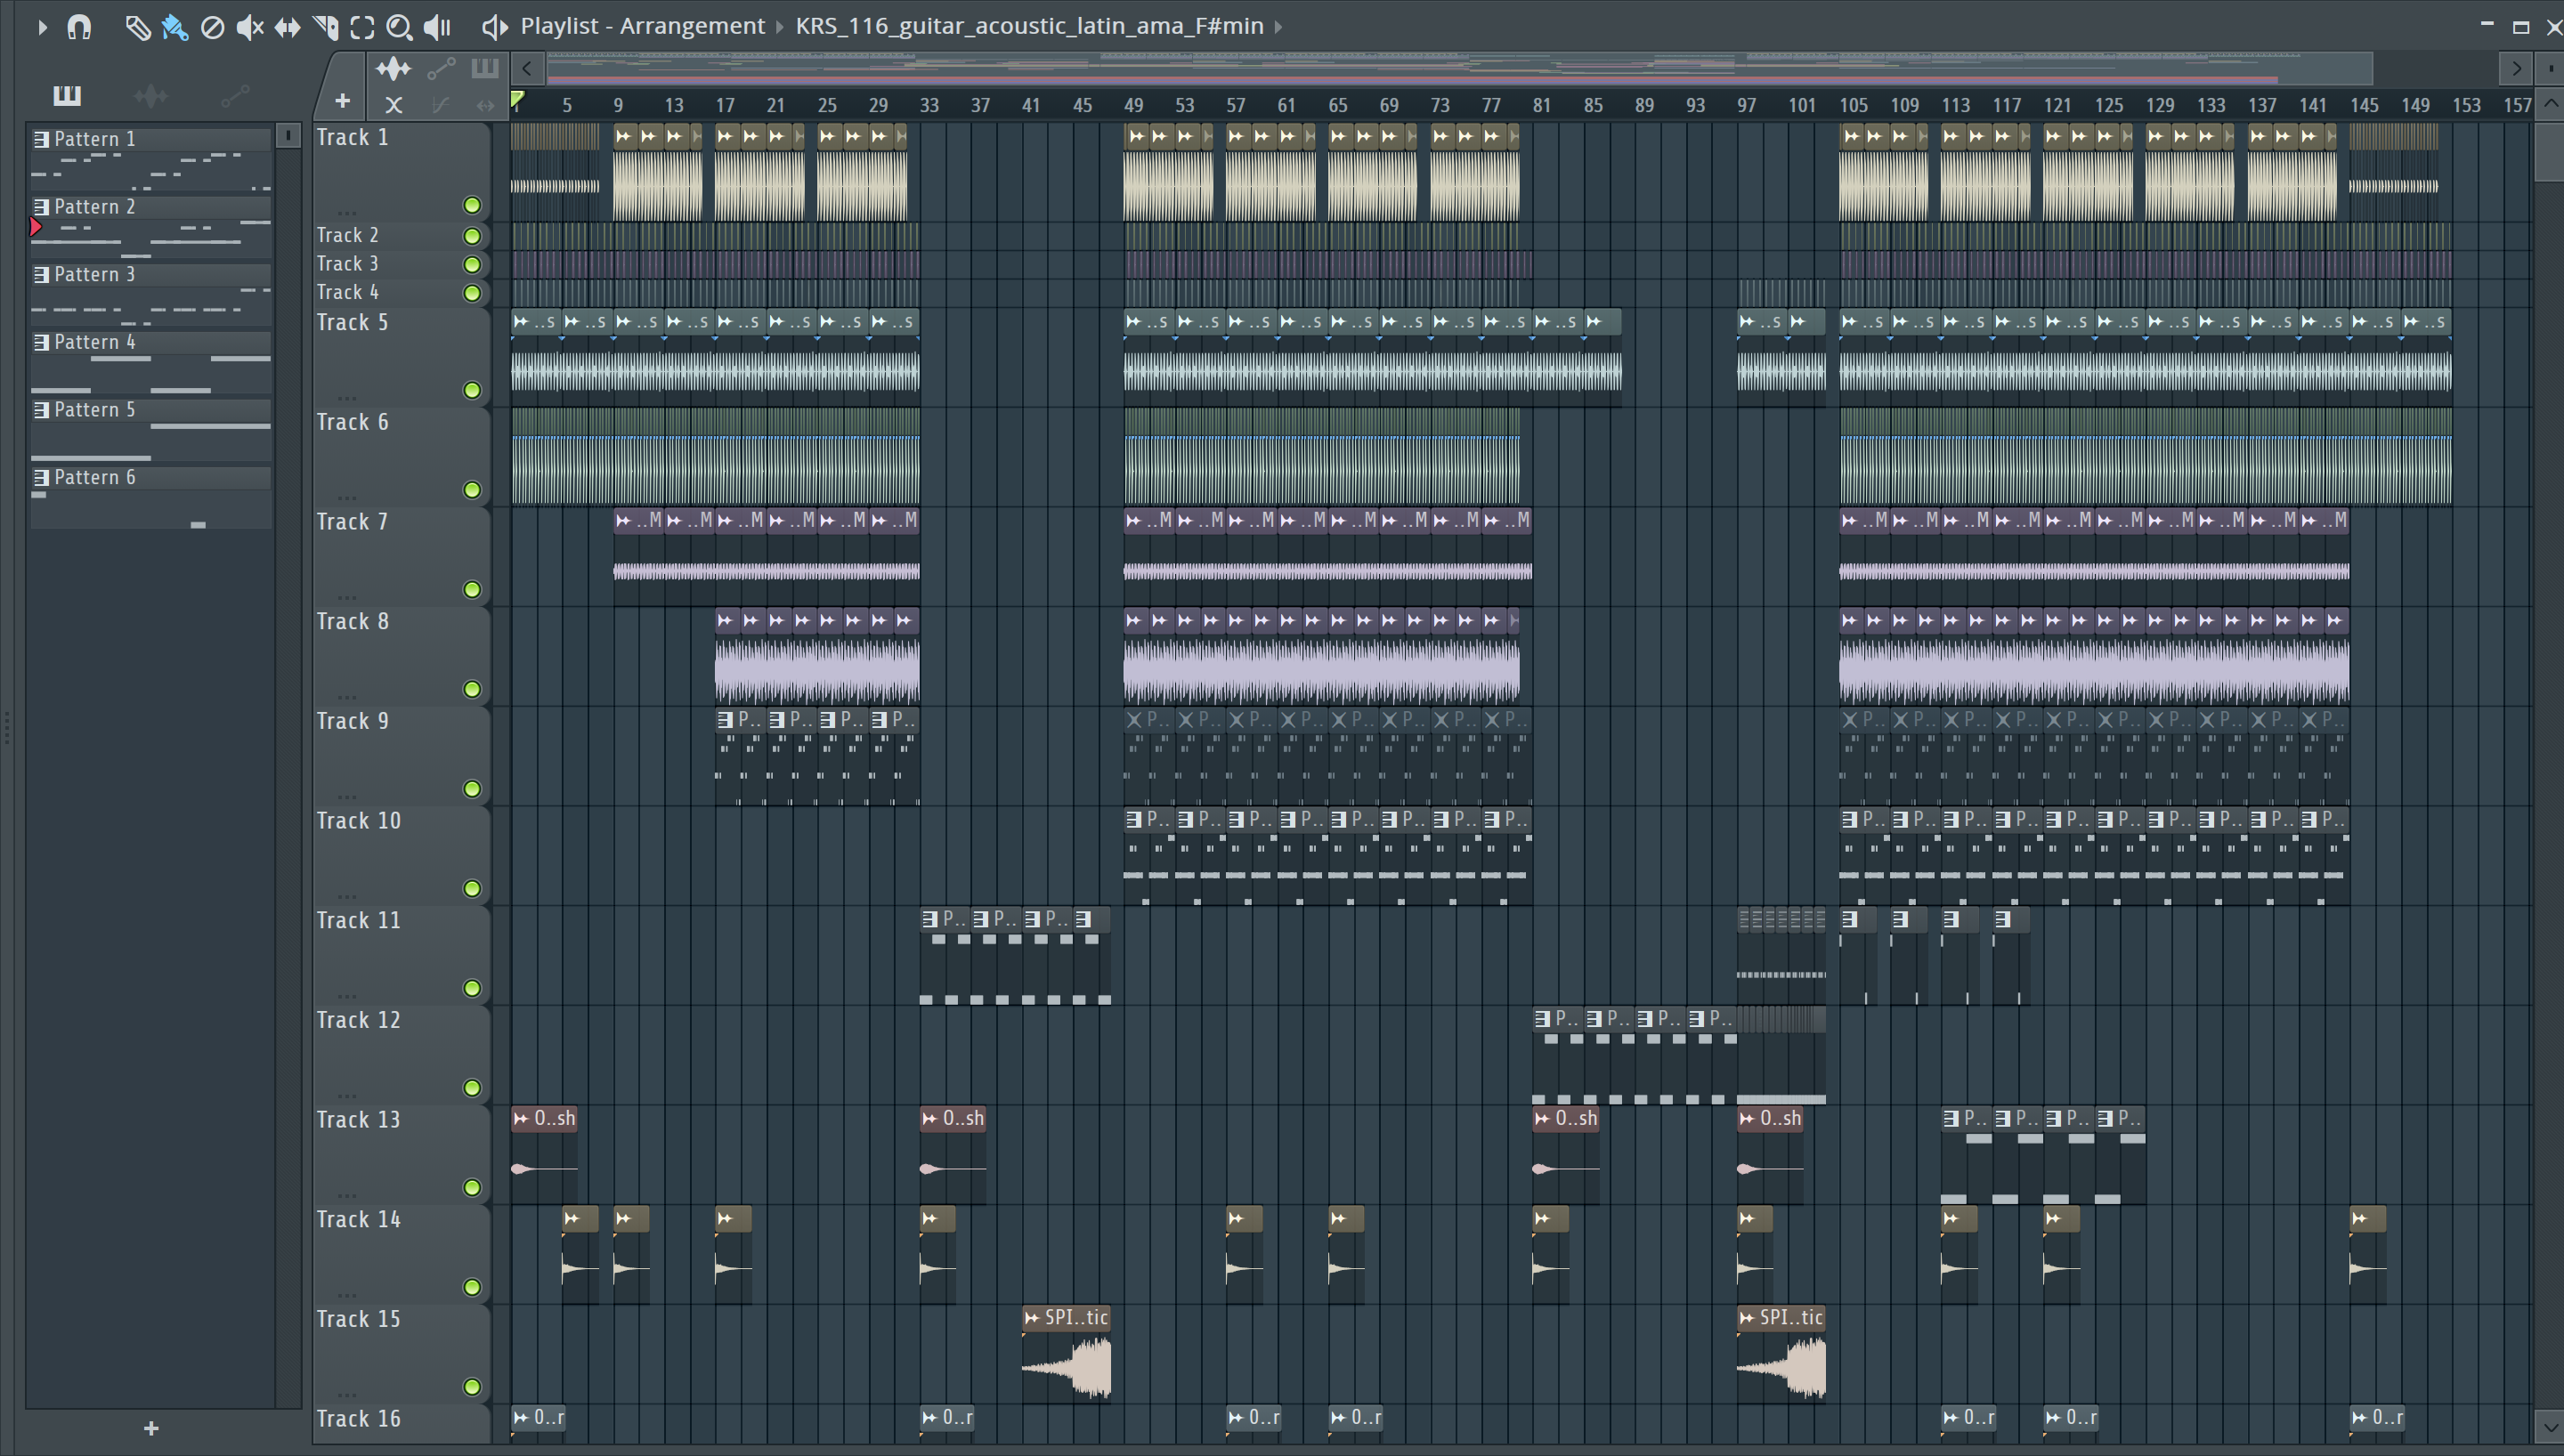Mute Track 3 using its green light
Image resolution: width=2564 pixels, height=1456 pixels.
(472, 265)
